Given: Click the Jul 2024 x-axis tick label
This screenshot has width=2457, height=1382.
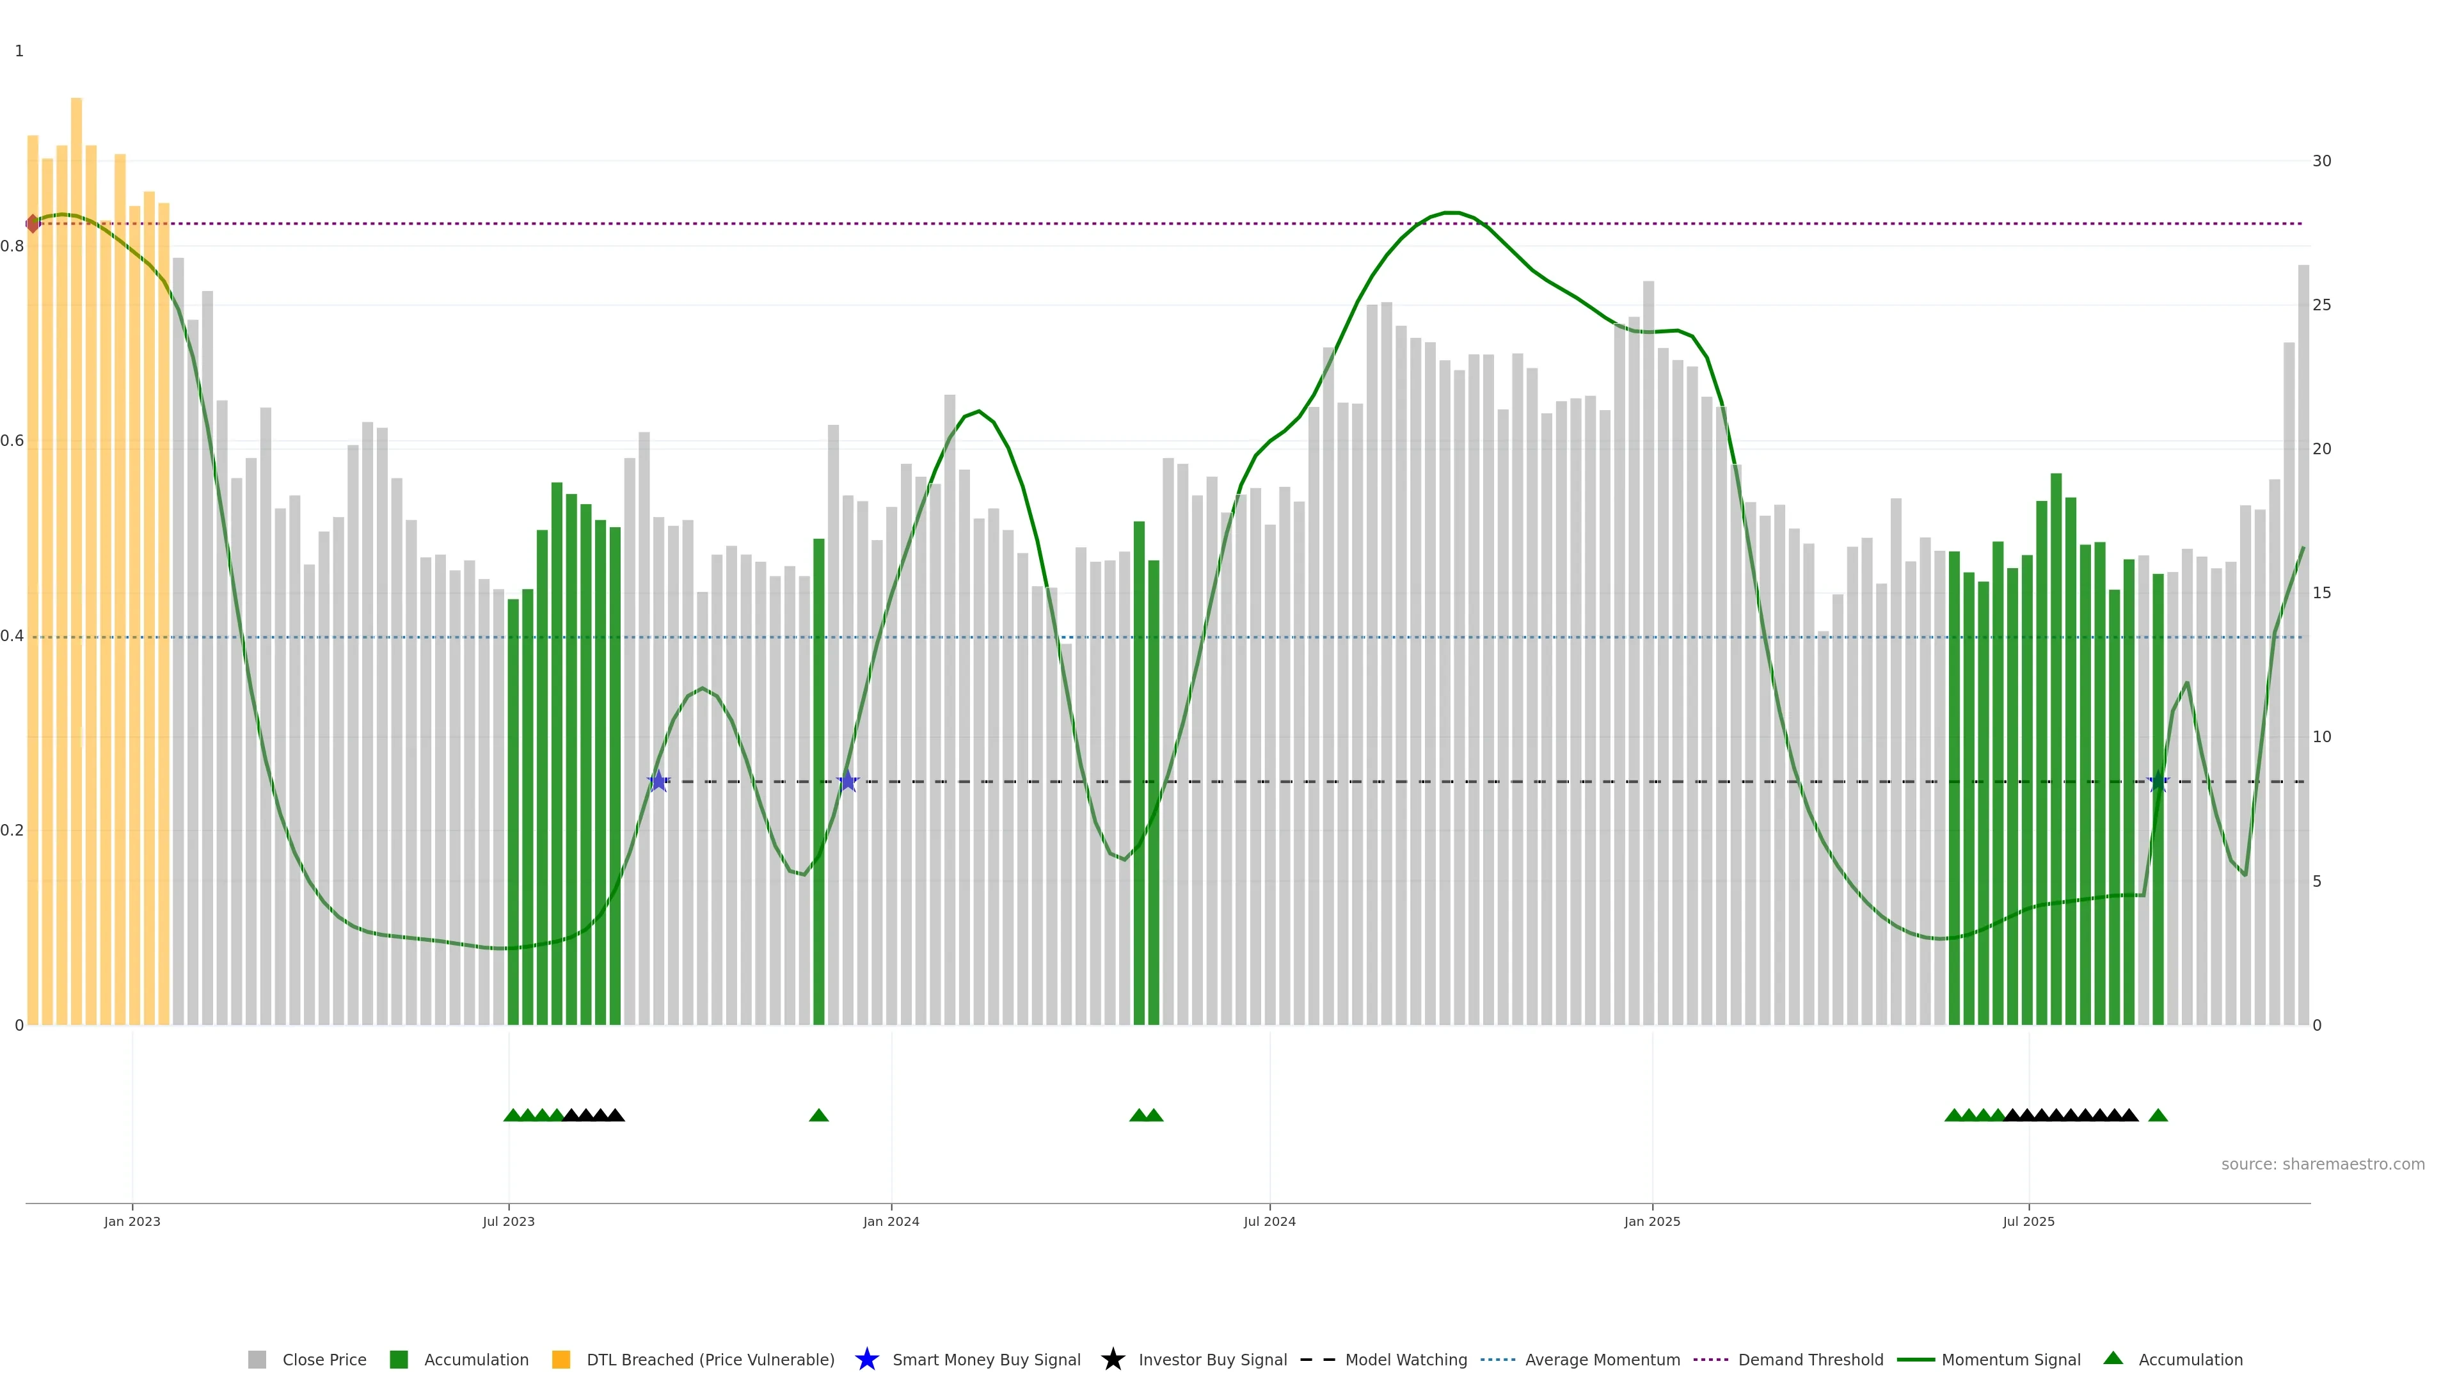Looking at the screenshot, I should pos(1269,1221).
